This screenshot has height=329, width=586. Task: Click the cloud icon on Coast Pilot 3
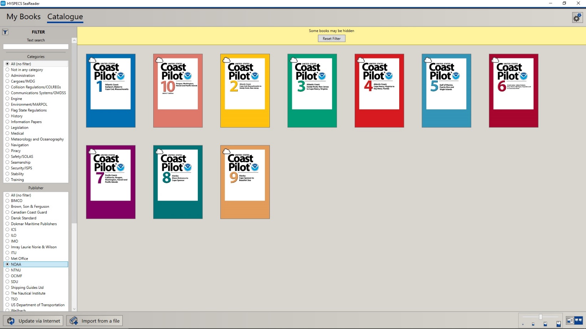[x=294, y=60]
